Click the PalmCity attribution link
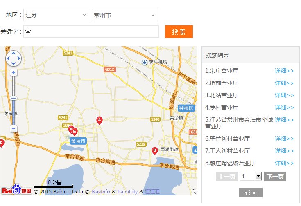 coord(127,191)
